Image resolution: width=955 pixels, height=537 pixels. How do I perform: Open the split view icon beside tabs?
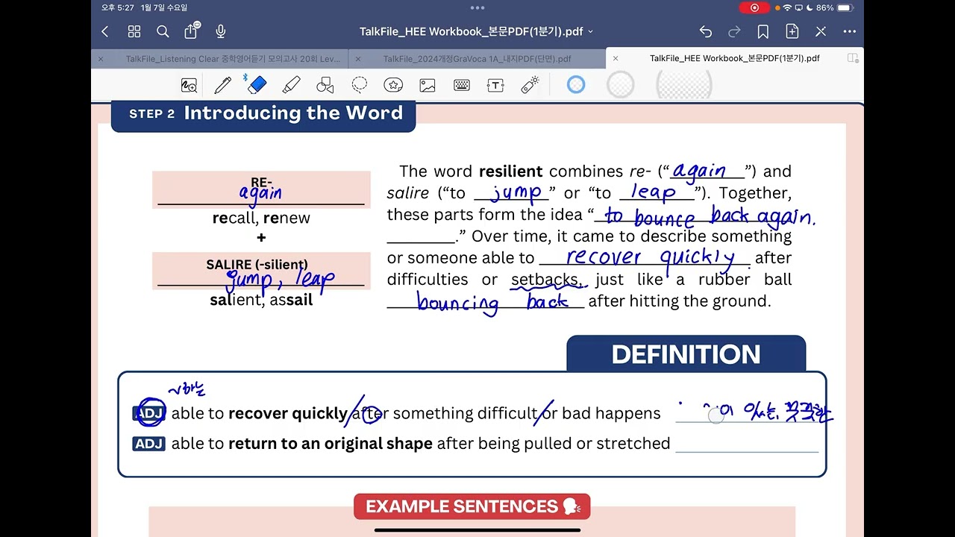pyautogui.click(x=853, y=58)
